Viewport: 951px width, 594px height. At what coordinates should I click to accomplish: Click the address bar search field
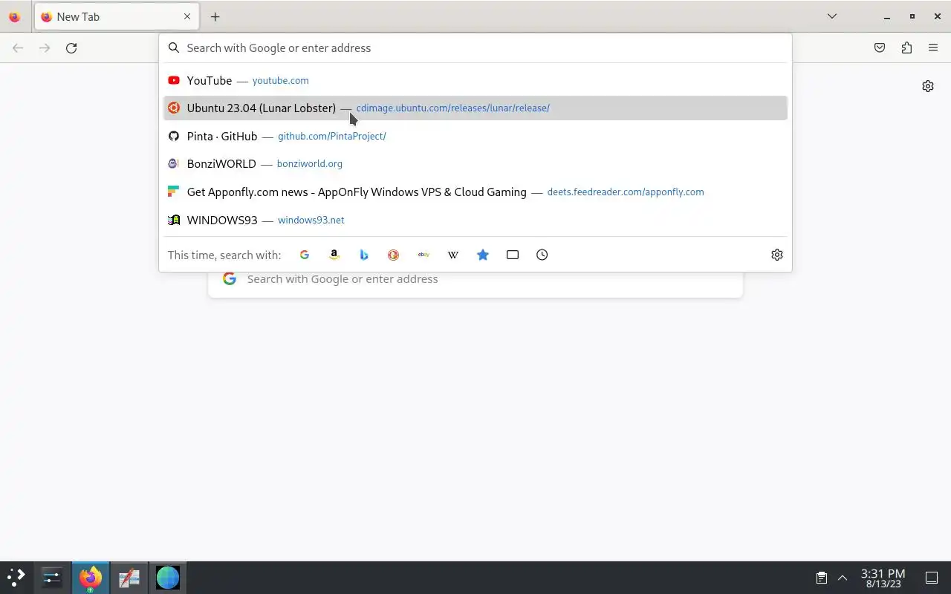[475, 48]
